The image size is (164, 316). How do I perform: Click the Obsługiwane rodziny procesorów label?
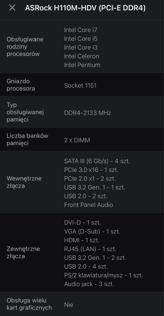(25, 46)
